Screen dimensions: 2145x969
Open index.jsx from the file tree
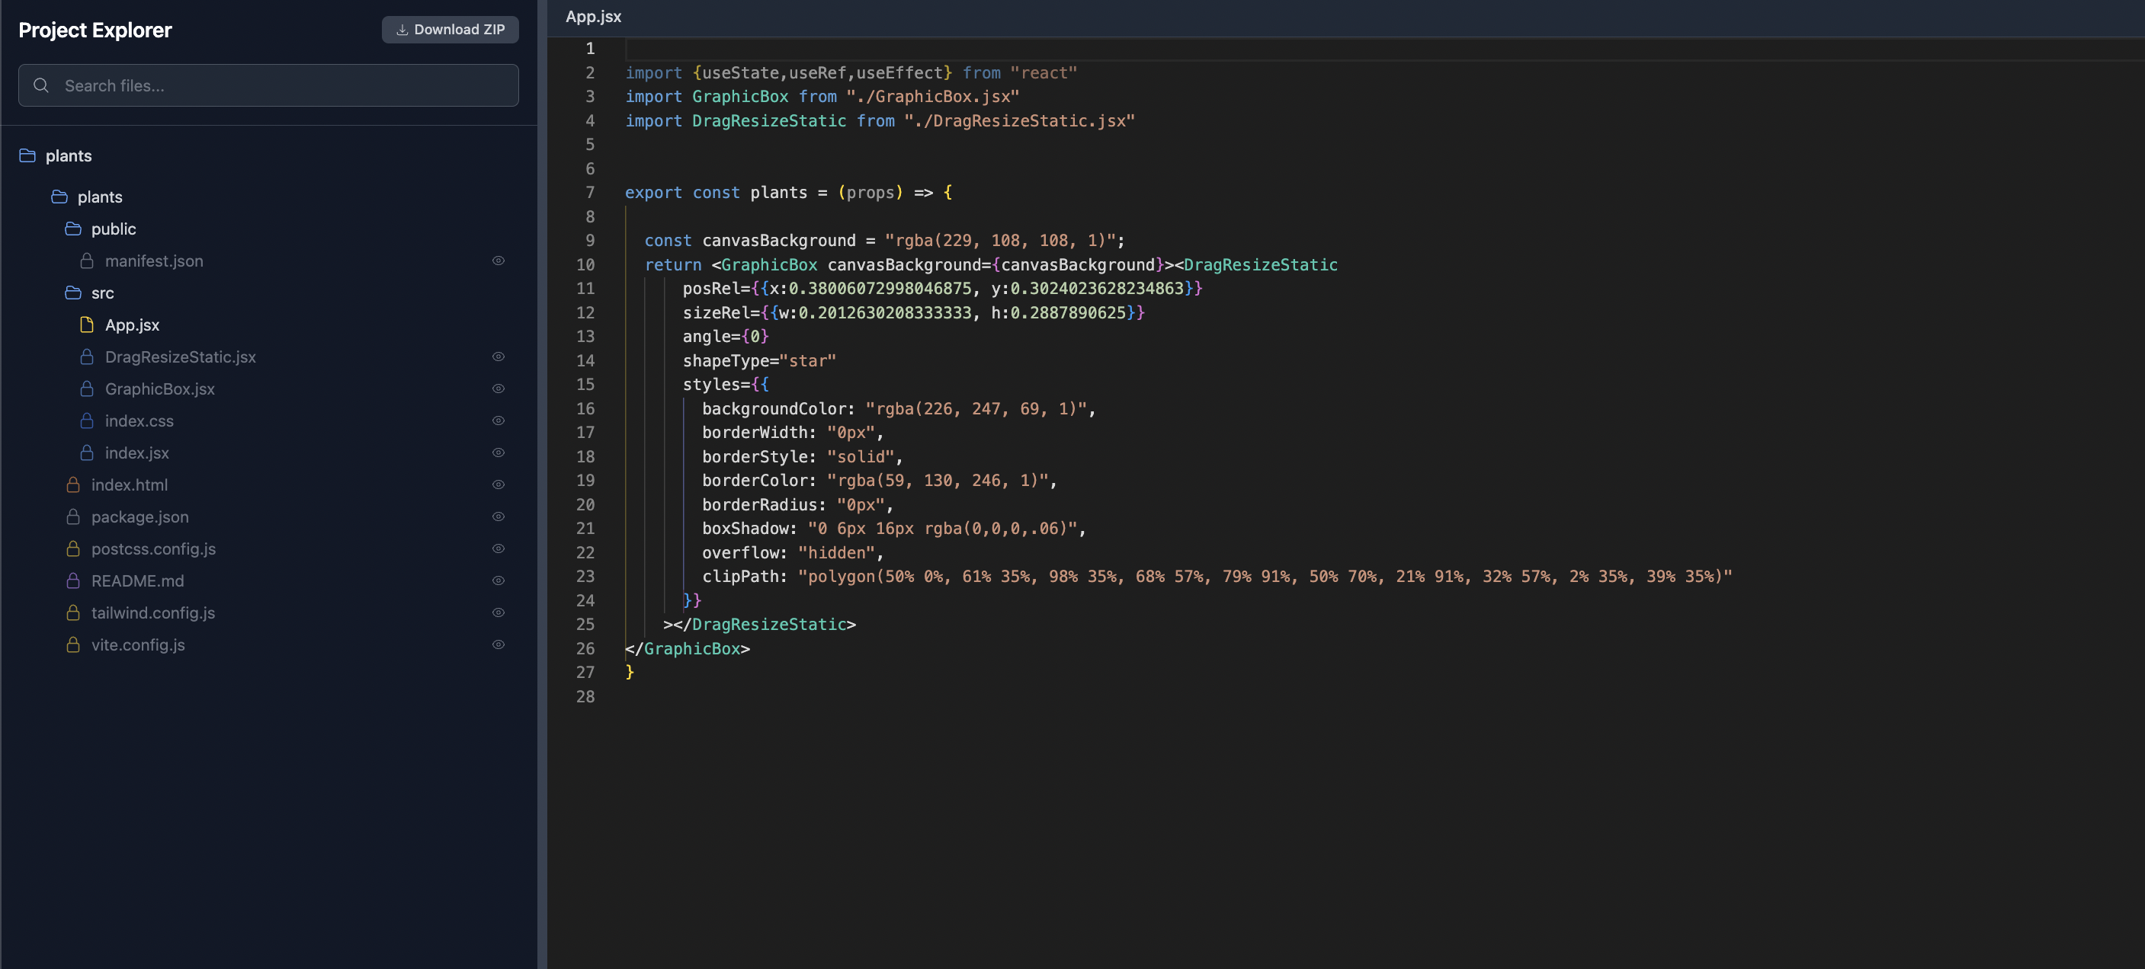point(136,453)
